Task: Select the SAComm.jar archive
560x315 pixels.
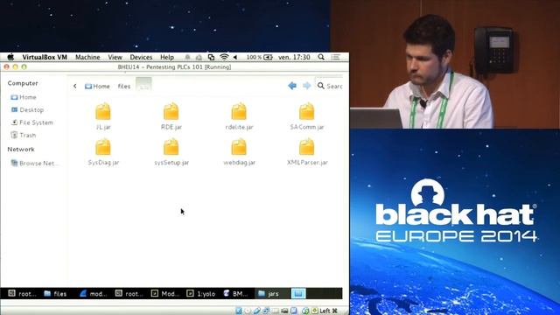Action: click(307, 115)
